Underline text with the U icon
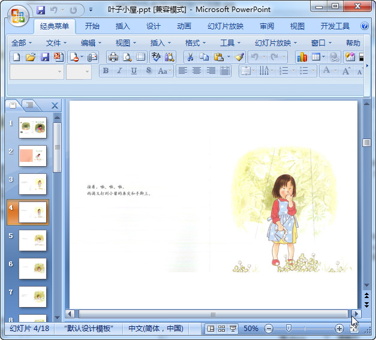 click(x=134, y=71)
